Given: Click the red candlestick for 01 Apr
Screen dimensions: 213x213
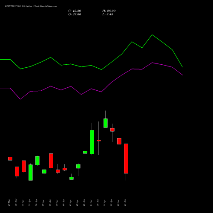Looking at the screenshot, I should coord(24,166).
